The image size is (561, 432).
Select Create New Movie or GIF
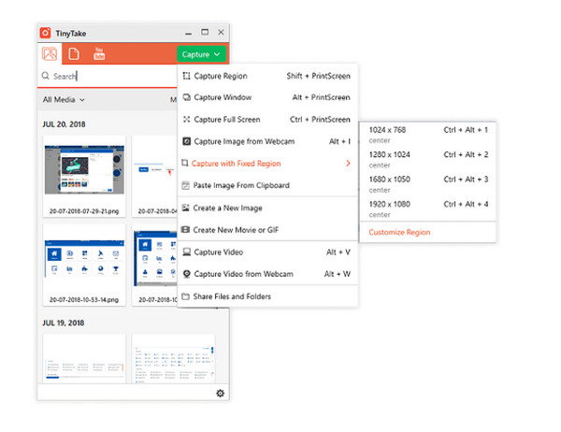pos(267,230)
